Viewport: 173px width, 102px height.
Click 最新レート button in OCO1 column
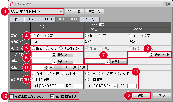tap(118, 61)
